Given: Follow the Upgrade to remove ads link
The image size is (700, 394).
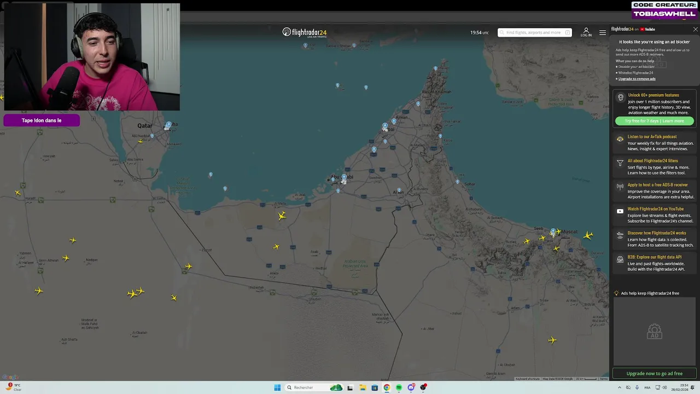Looking at the screenshot, I should (x=637, y=79).
